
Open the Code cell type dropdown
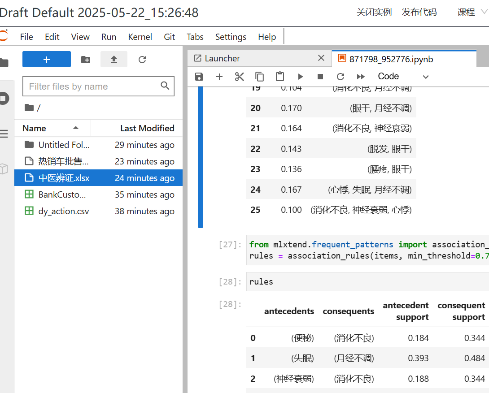tap(403, 77)
